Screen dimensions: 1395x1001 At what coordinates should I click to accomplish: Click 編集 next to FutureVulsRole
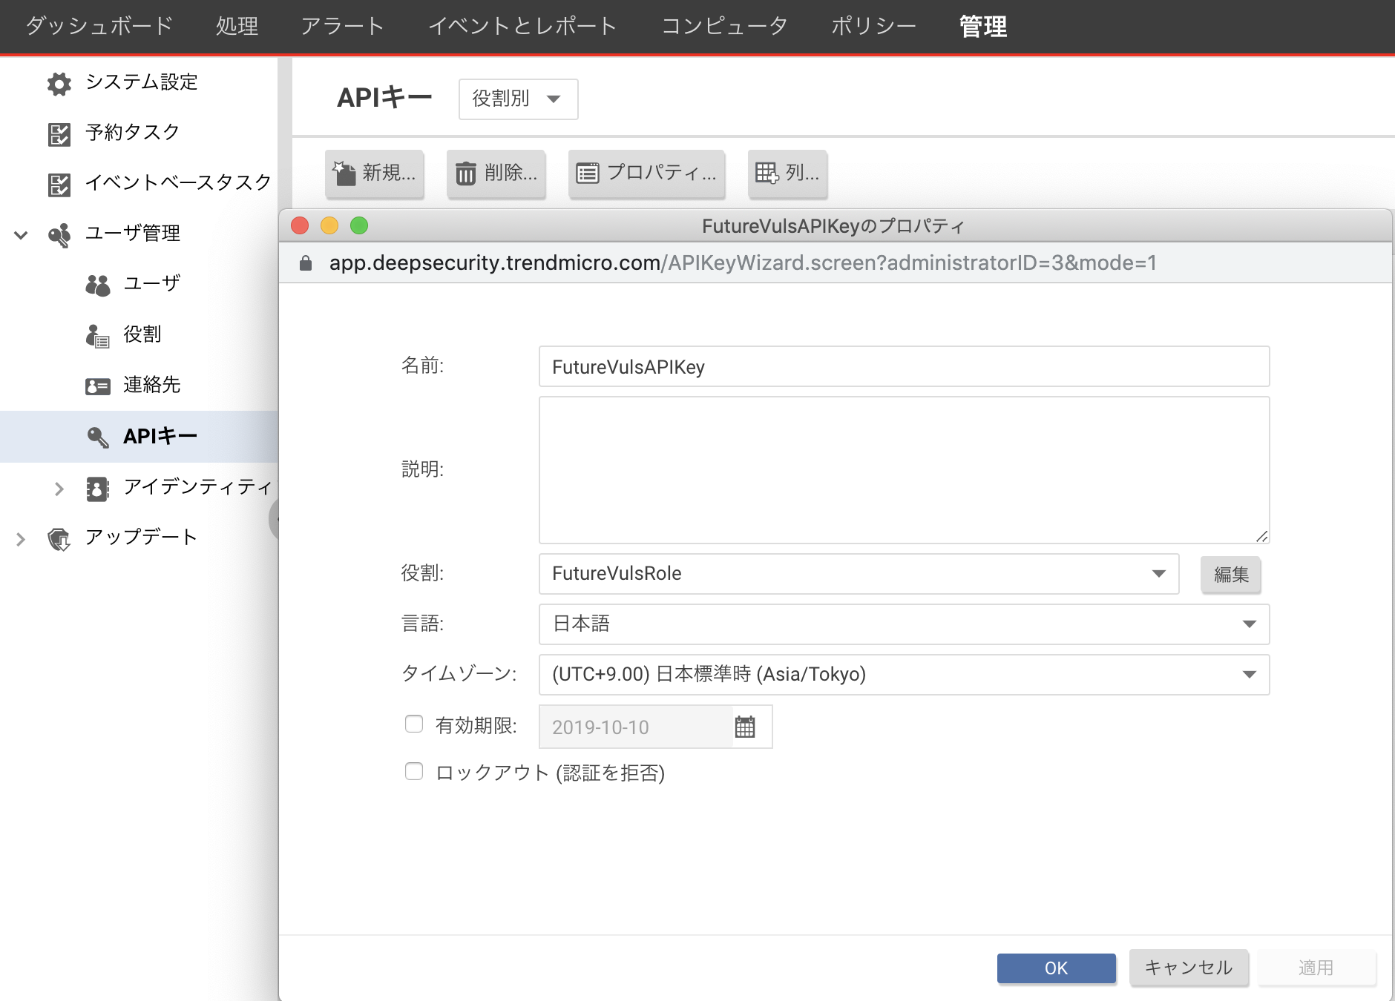point(1230,574)
